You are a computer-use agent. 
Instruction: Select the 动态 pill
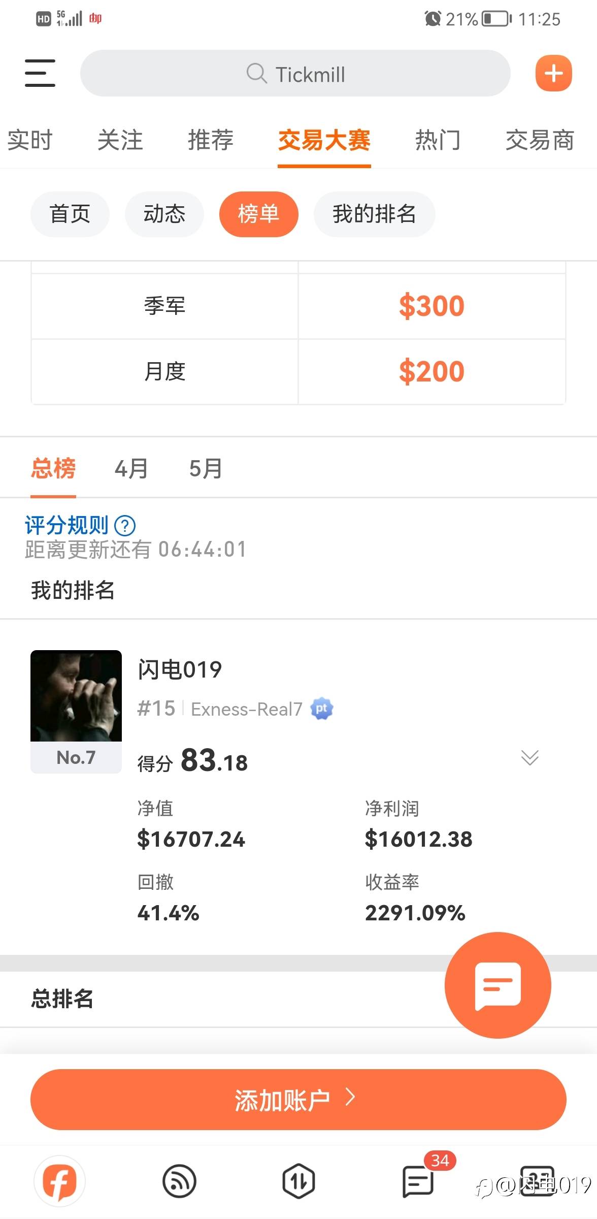coord(164,214)
